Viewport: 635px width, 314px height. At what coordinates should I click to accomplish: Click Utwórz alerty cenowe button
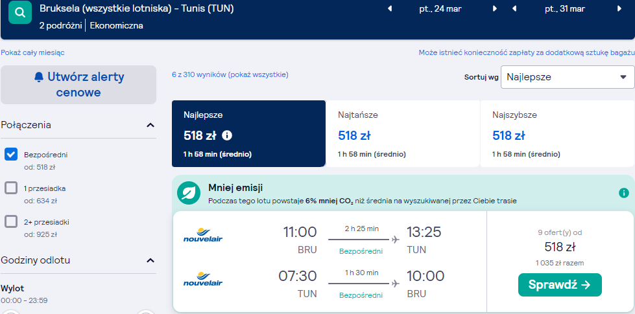(78, 85)
